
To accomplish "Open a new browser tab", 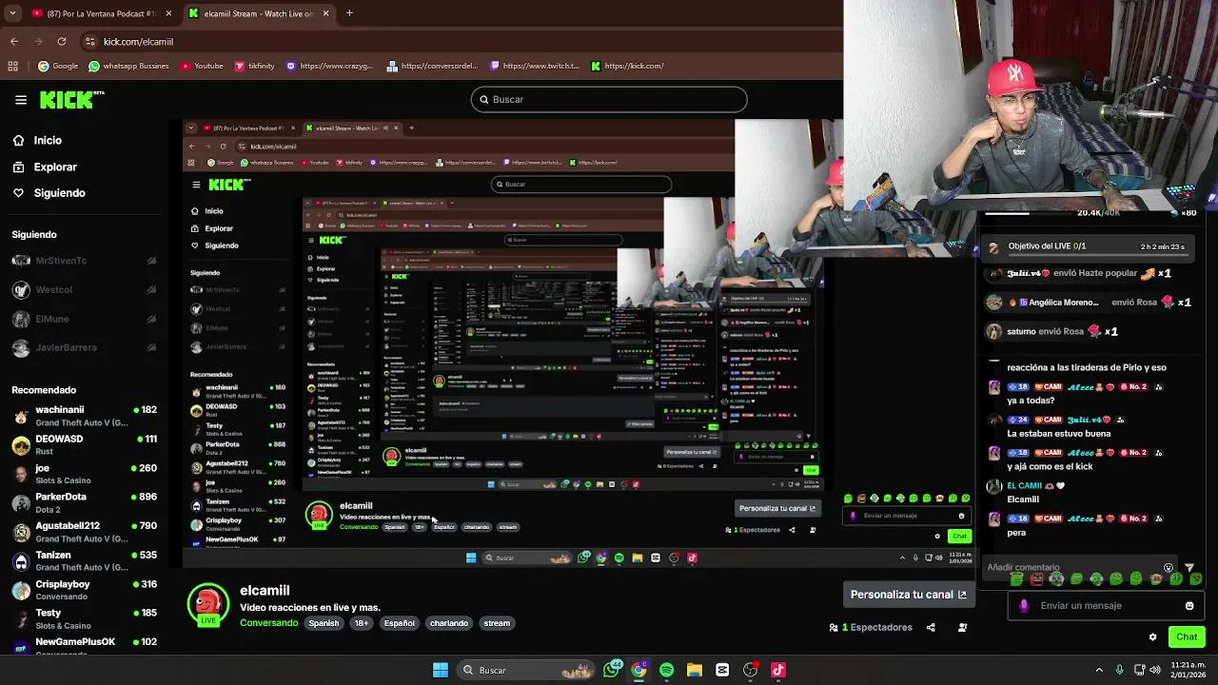I will [349, 13].
